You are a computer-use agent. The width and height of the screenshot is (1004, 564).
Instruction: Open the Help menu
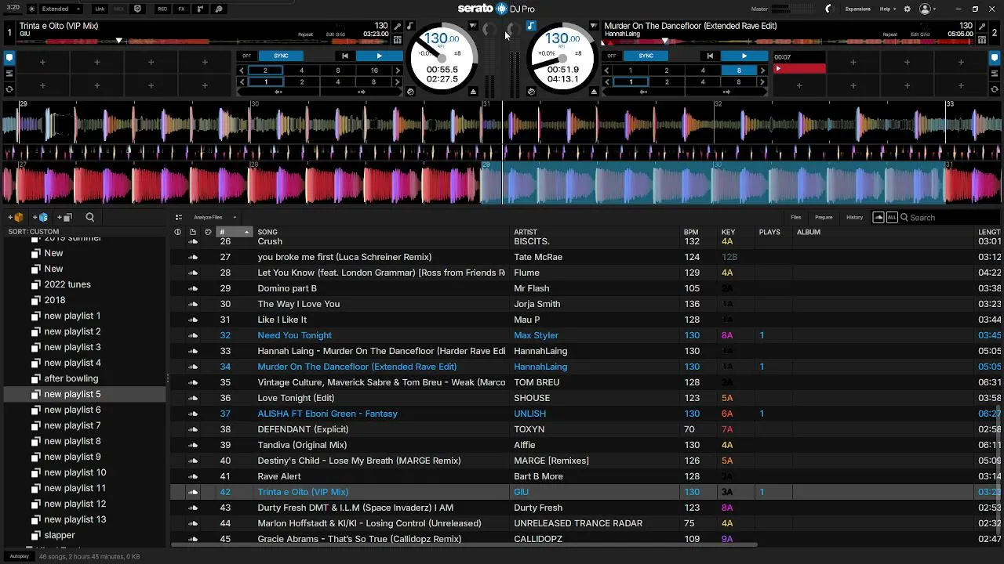click(x=887, y=9)
